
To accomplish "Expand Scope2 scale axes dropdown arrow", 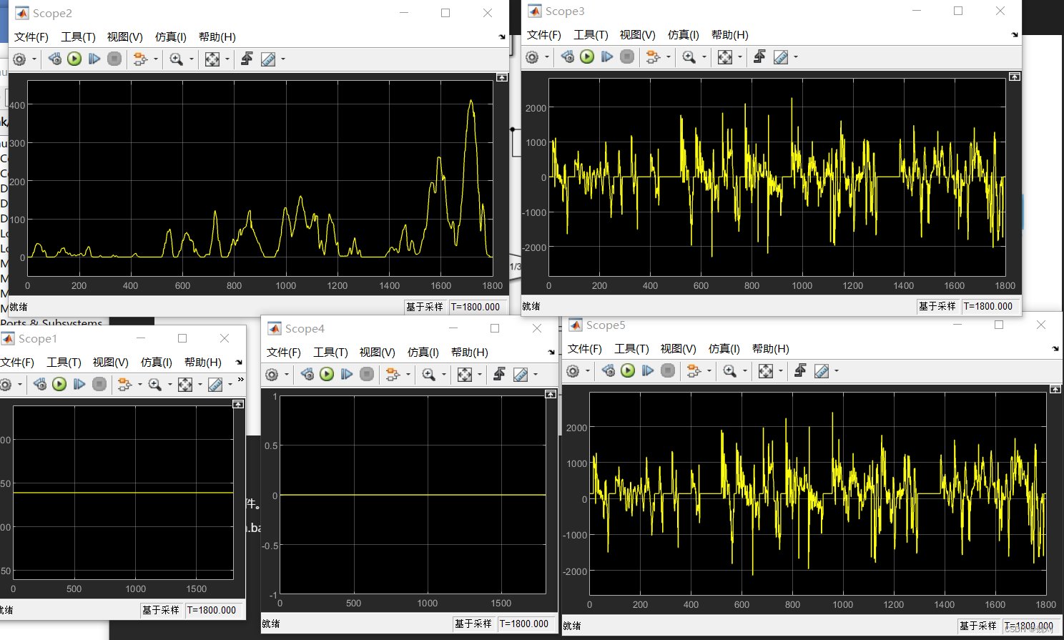I will point(227,59).
